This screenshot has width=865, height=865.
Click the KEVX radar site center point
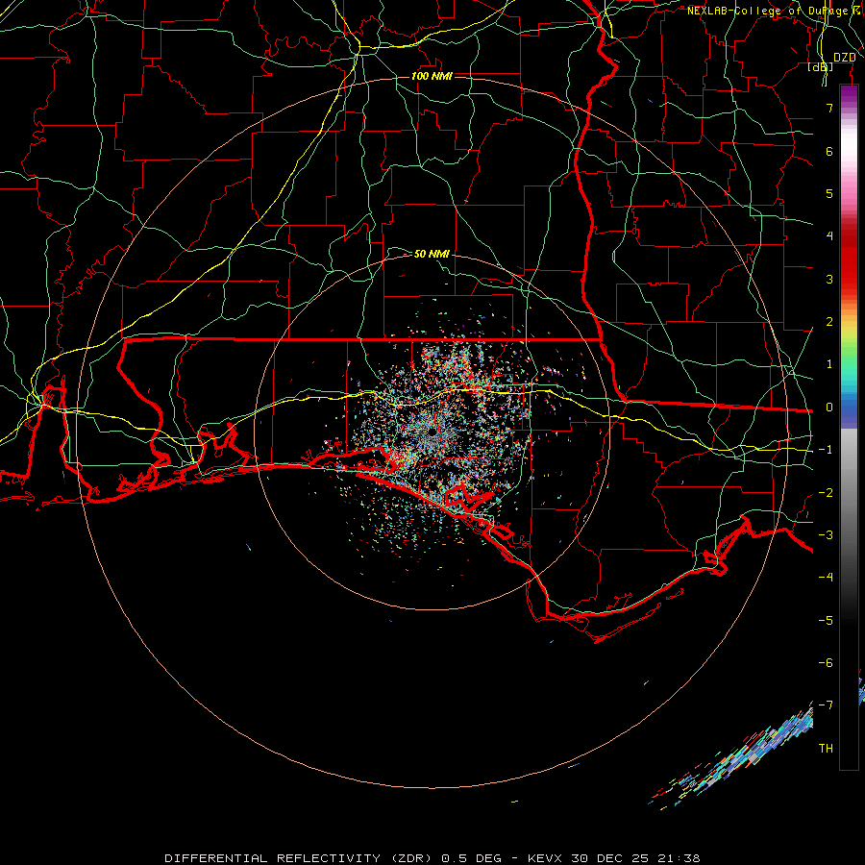click(432, 432)
